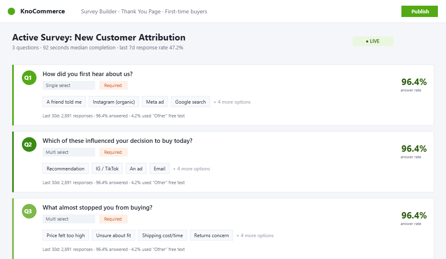Toggle Required tag on Q3
The height and width of the screenshot is (259, 446).
coord(113,219)
